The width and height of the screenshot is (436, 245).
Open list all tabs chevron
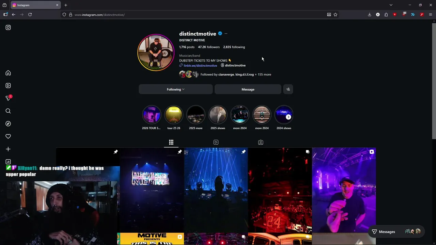pos(391,5)
